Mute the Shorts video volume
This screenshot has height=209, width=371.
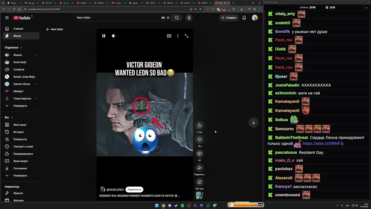click(x=114, y=36)
